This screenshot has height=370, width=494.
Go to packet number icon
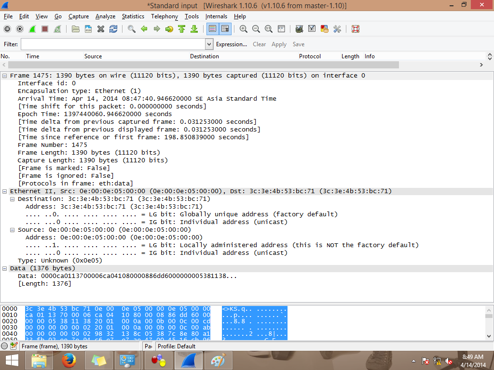coord(169,29)
